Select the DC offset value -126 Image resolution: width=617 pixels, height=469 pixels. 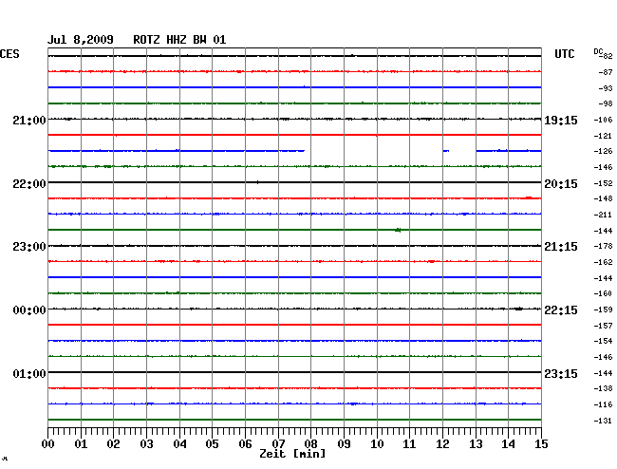pos(603,151)
